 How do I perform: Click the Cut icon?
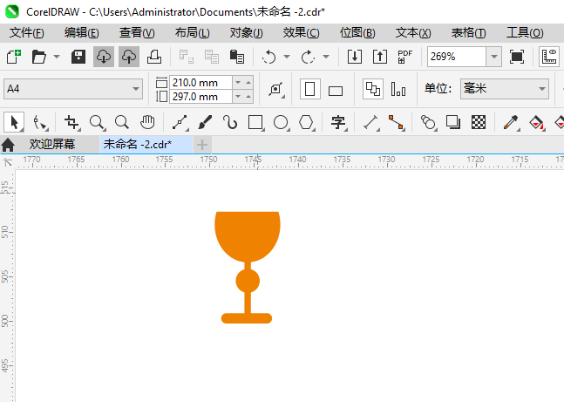187,57
